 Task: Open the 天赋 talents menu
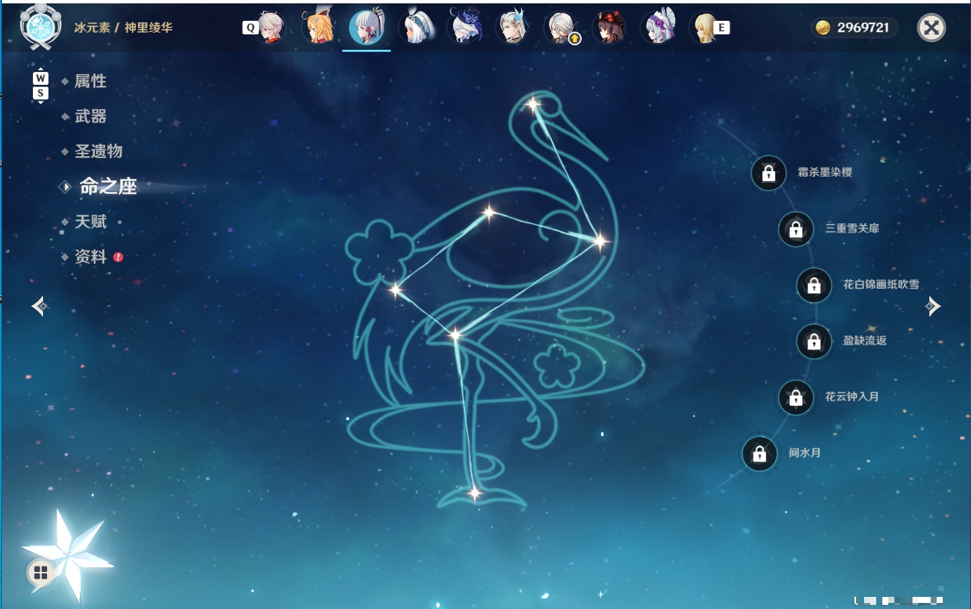pos(90,221)
